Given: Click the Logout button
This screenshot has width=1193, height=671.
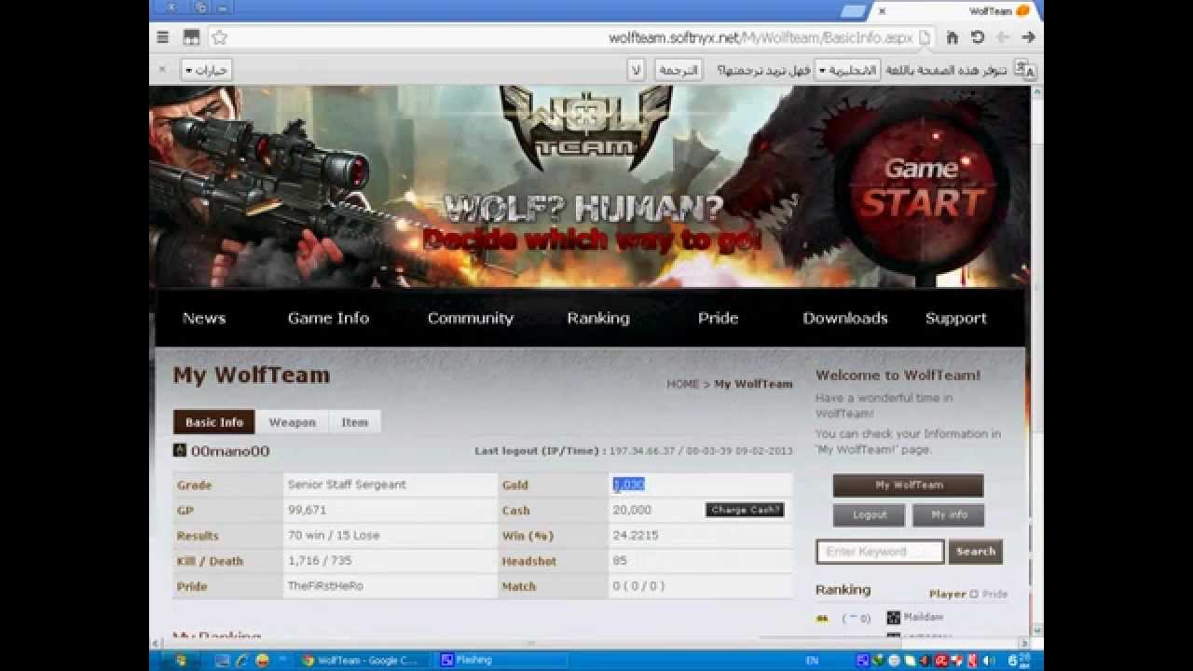Looking at the screenshot, I should [869, 514].
